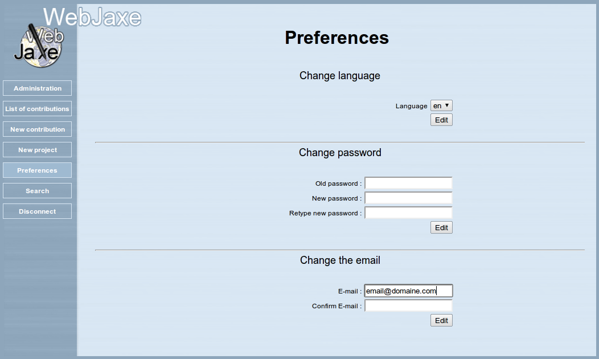Open the Preferences sidebar entry
The image size is (599, 359).
coord(37,170)
